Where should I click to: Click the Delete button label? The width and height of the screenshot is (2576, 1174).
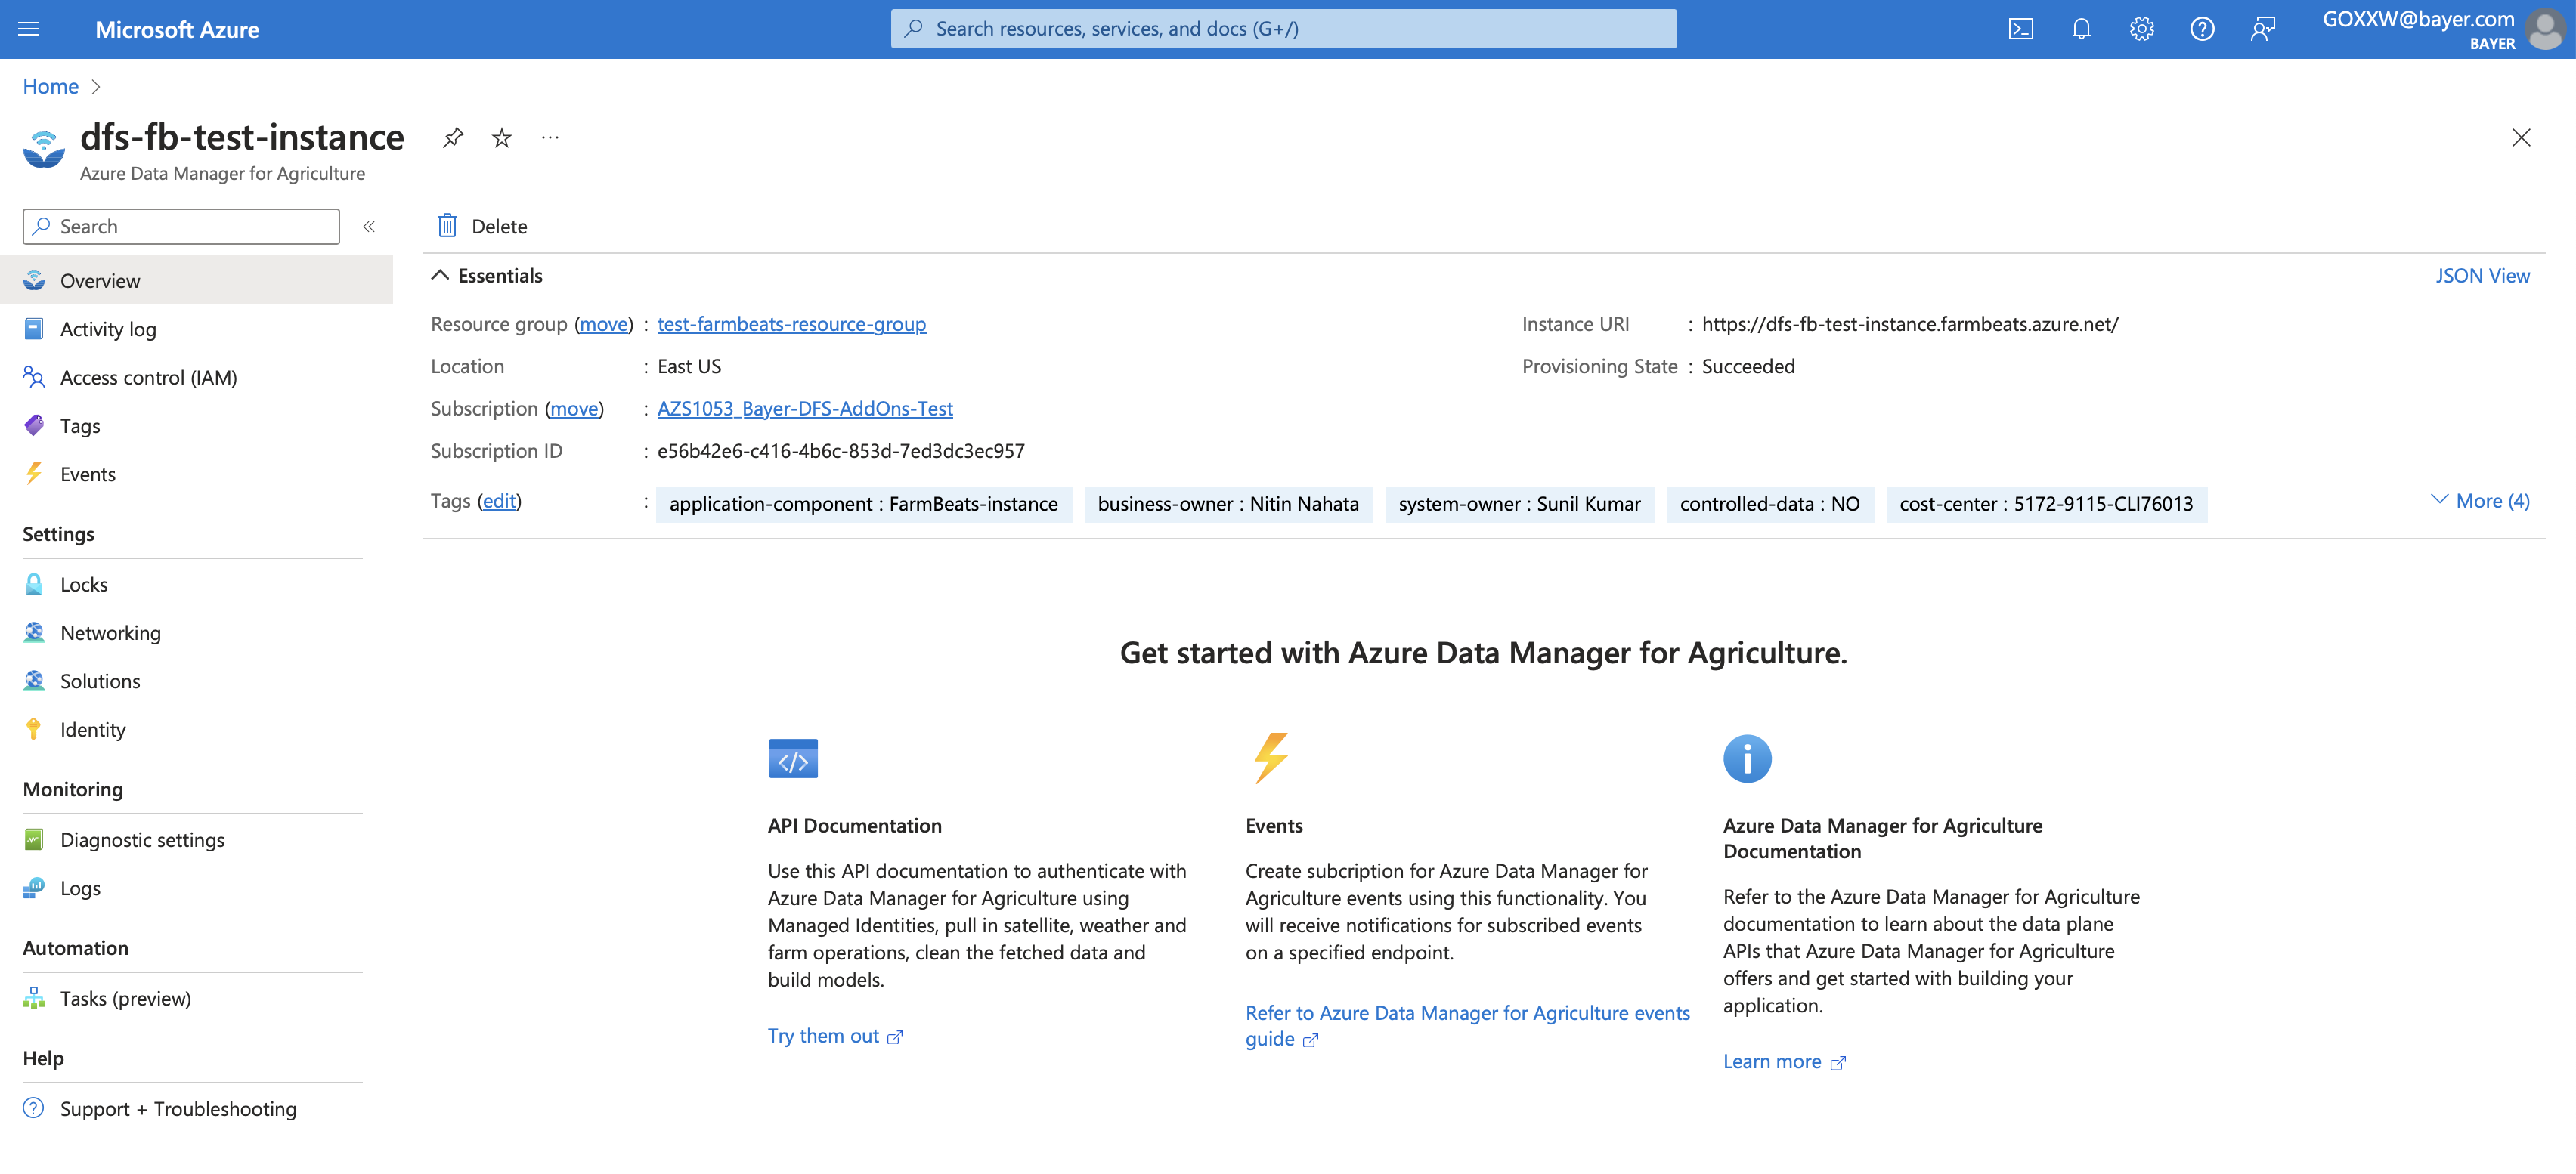(x=499, y=226)
